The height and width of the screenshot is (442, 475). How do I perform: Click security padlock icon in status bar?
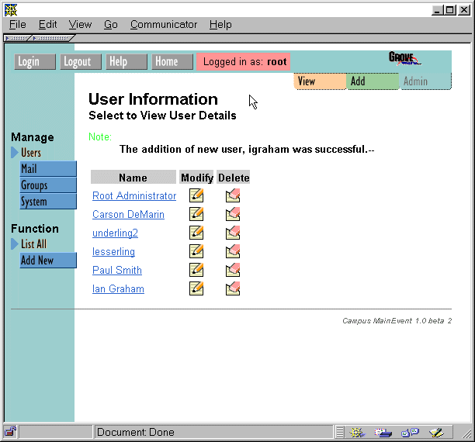pyautogui.click(x=11, y=432)
